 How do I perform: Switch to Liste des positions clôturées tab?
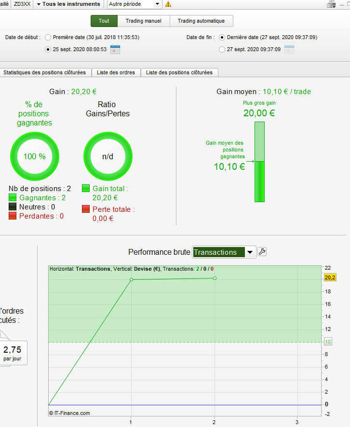179,72
